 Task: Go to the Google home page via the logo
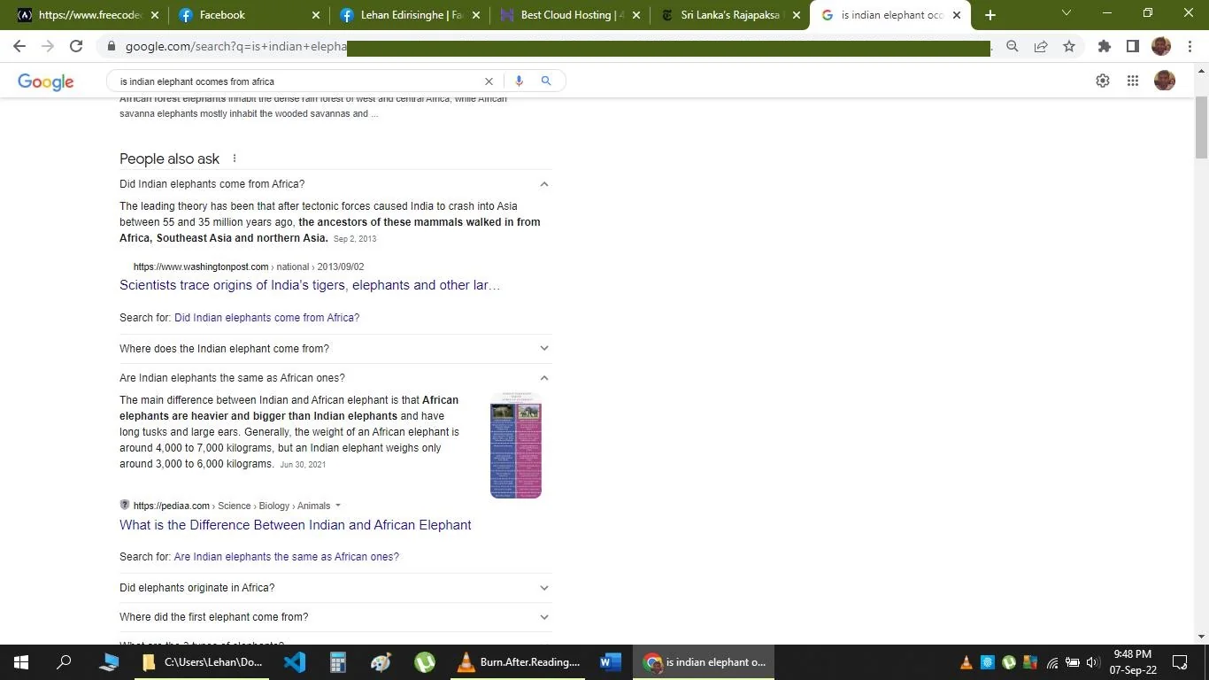click(46, 82)
